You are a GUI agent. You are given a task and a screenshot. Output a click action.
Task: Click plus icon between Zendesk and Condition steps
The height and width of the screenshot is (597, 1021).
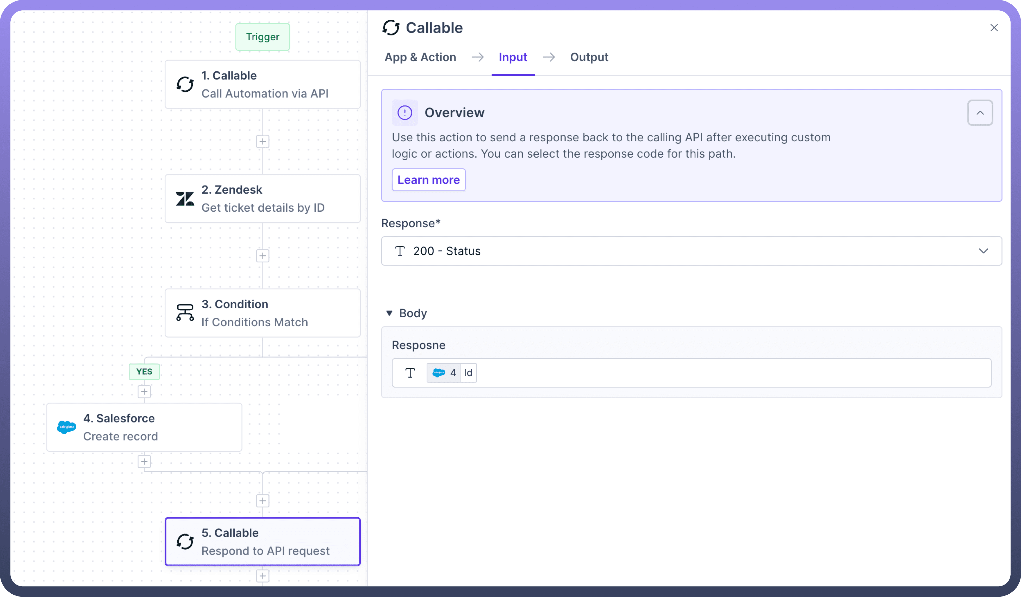[x=263, y=256]
